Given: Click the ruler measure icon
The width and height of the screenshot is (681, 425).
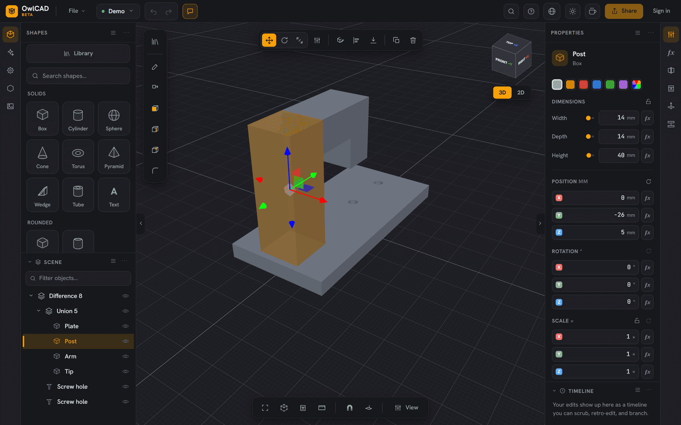Looking at the screenshot, I should point(322,408).
